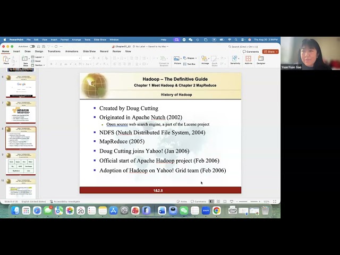
Task: Click the ribbon Search field
Action: [x=243, y=47]
